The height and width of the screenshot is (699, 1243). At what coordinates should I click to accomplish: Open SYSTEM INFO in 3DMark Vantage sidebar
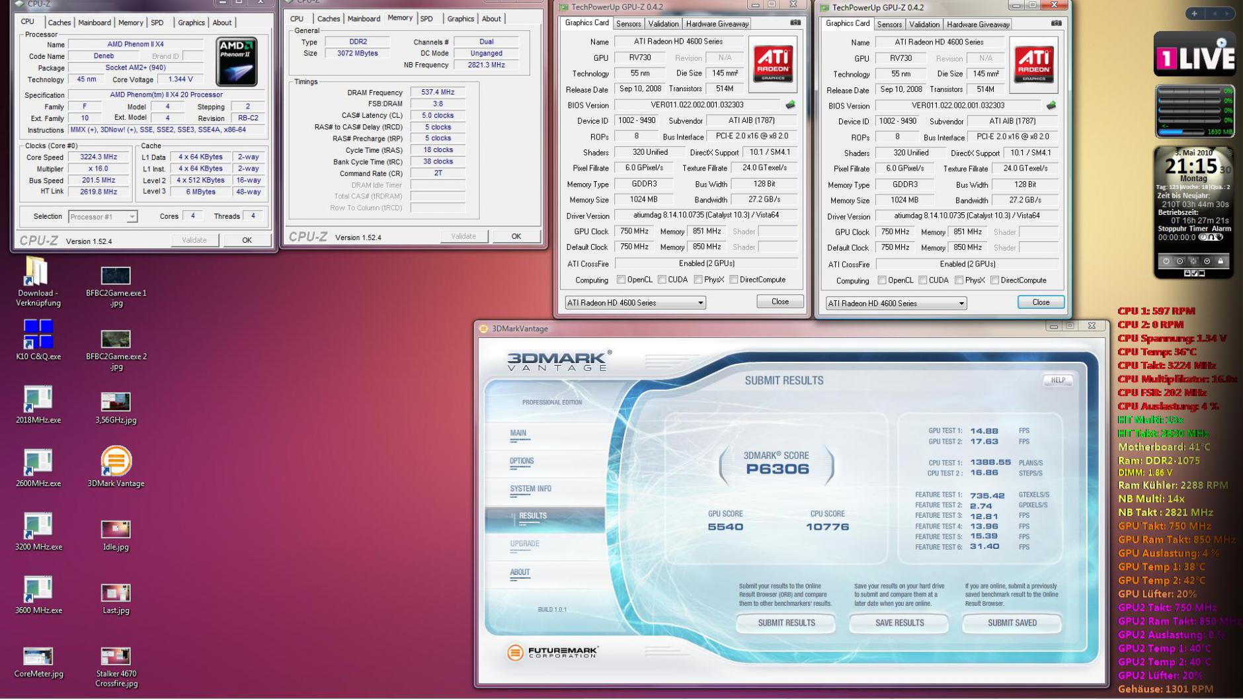point(530,489)
